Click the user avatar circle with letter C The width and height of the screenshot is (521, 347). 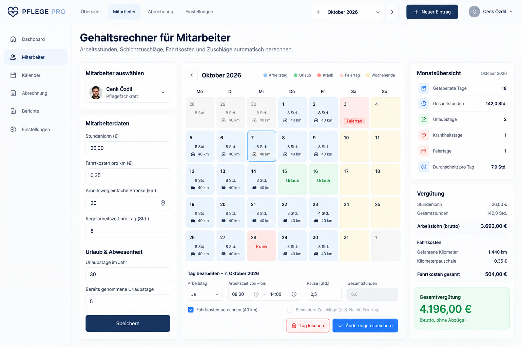tap(474, 12)
